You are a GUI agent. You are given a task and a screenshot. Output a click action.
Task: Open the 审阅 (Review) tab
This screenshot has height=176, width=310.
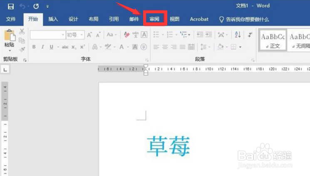point(154,19)
